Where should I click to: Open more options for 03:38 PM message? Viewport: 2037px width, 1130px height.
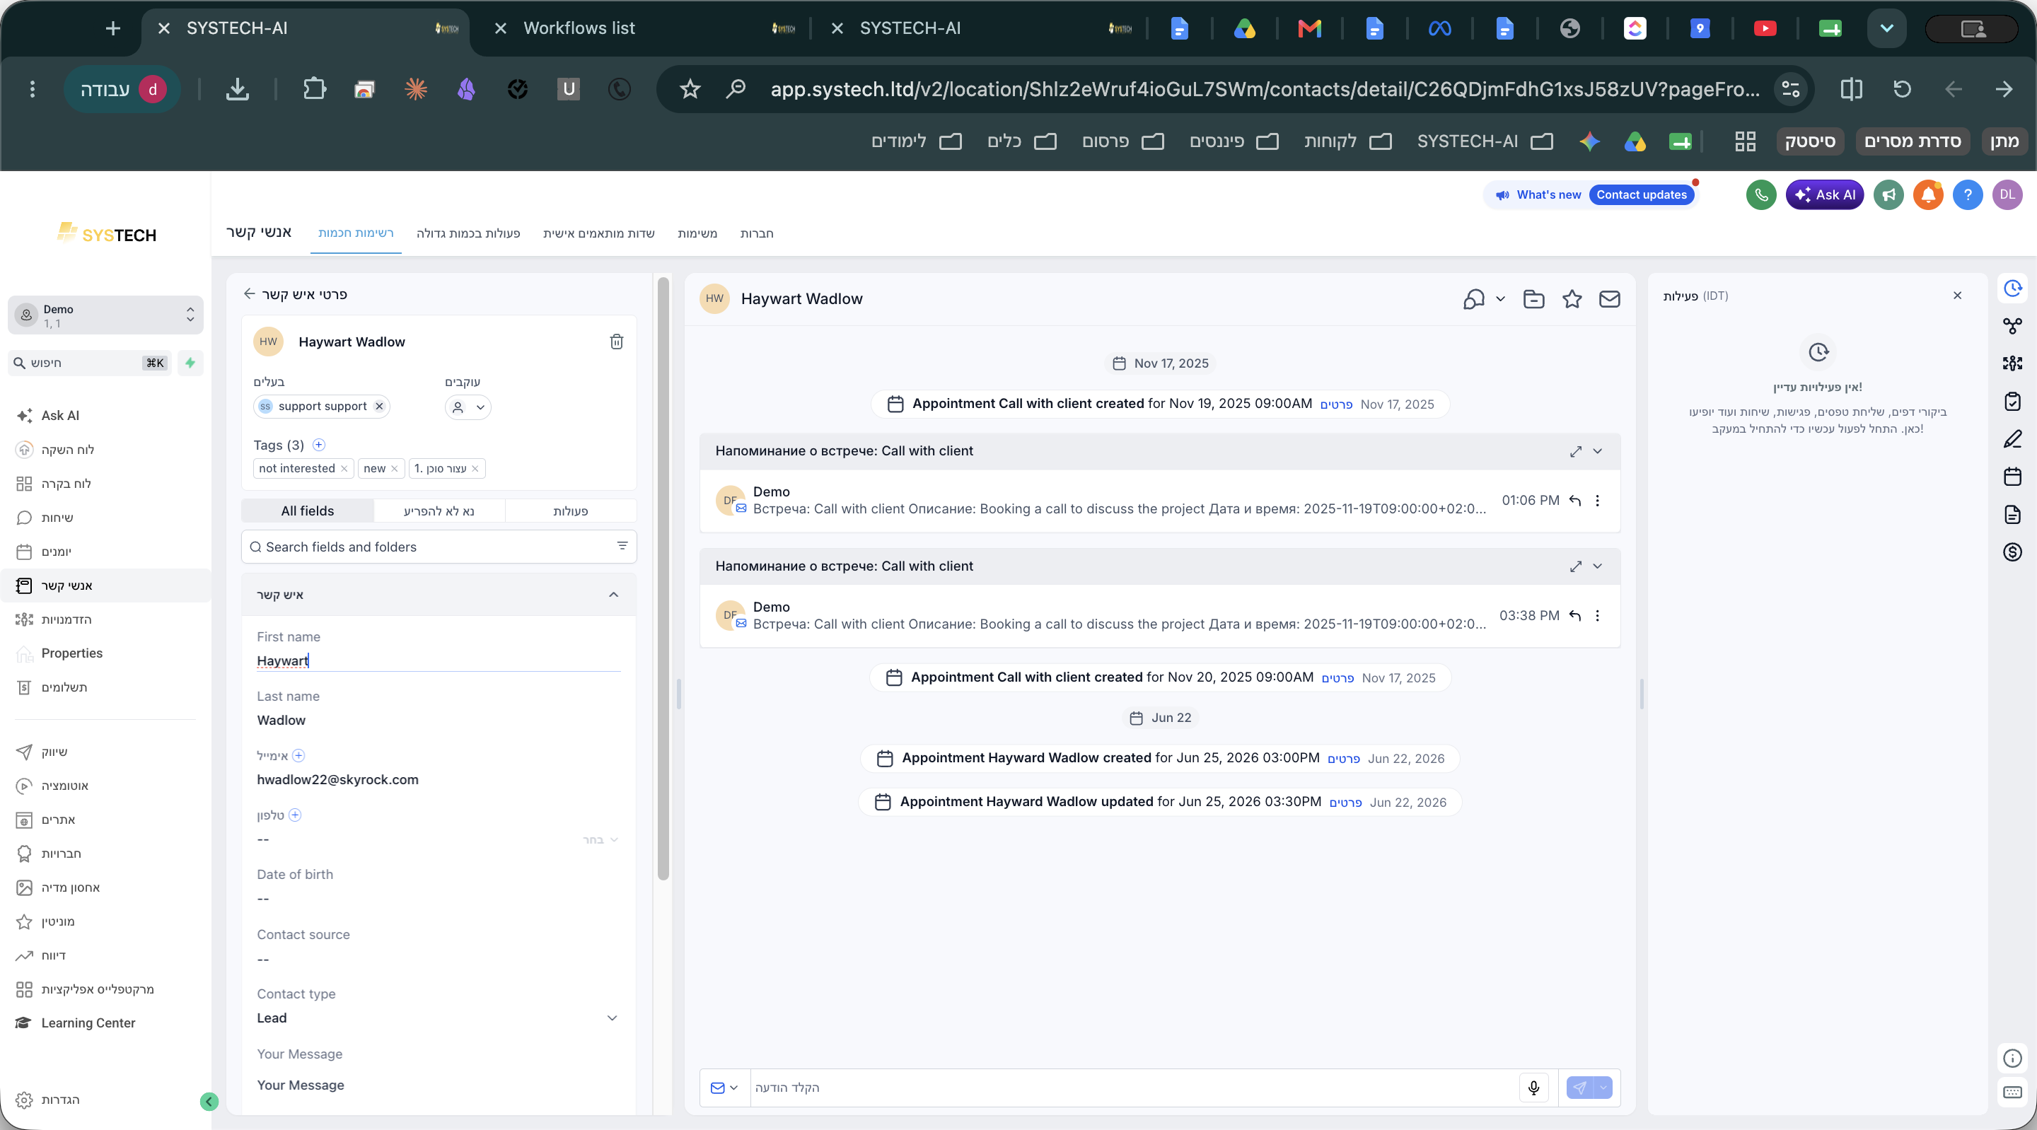click(x=1597, y=615)
